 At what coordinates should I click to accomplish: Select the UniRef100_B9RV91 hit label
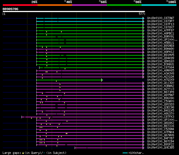tap(161, 37)
